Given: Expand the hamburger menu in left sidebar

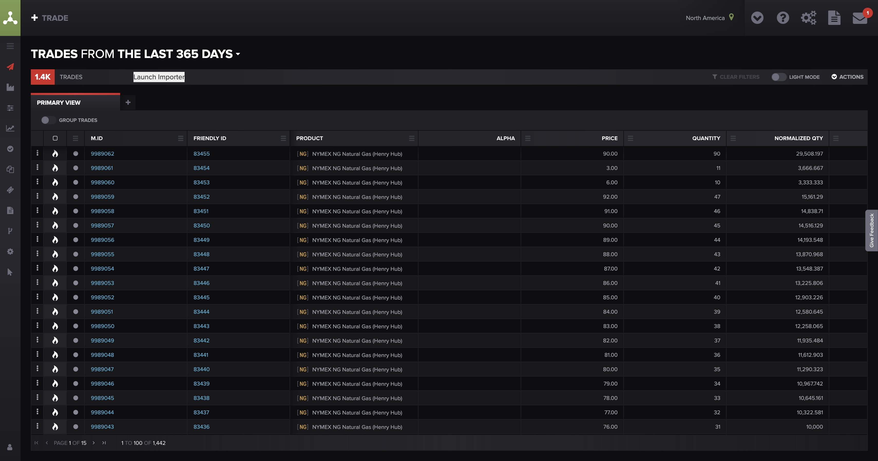Looking at the screenshot, I should [x=10, y=46].
